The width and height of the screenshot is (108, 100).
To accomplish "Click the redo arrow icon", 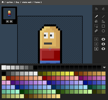I will [103, 9].
